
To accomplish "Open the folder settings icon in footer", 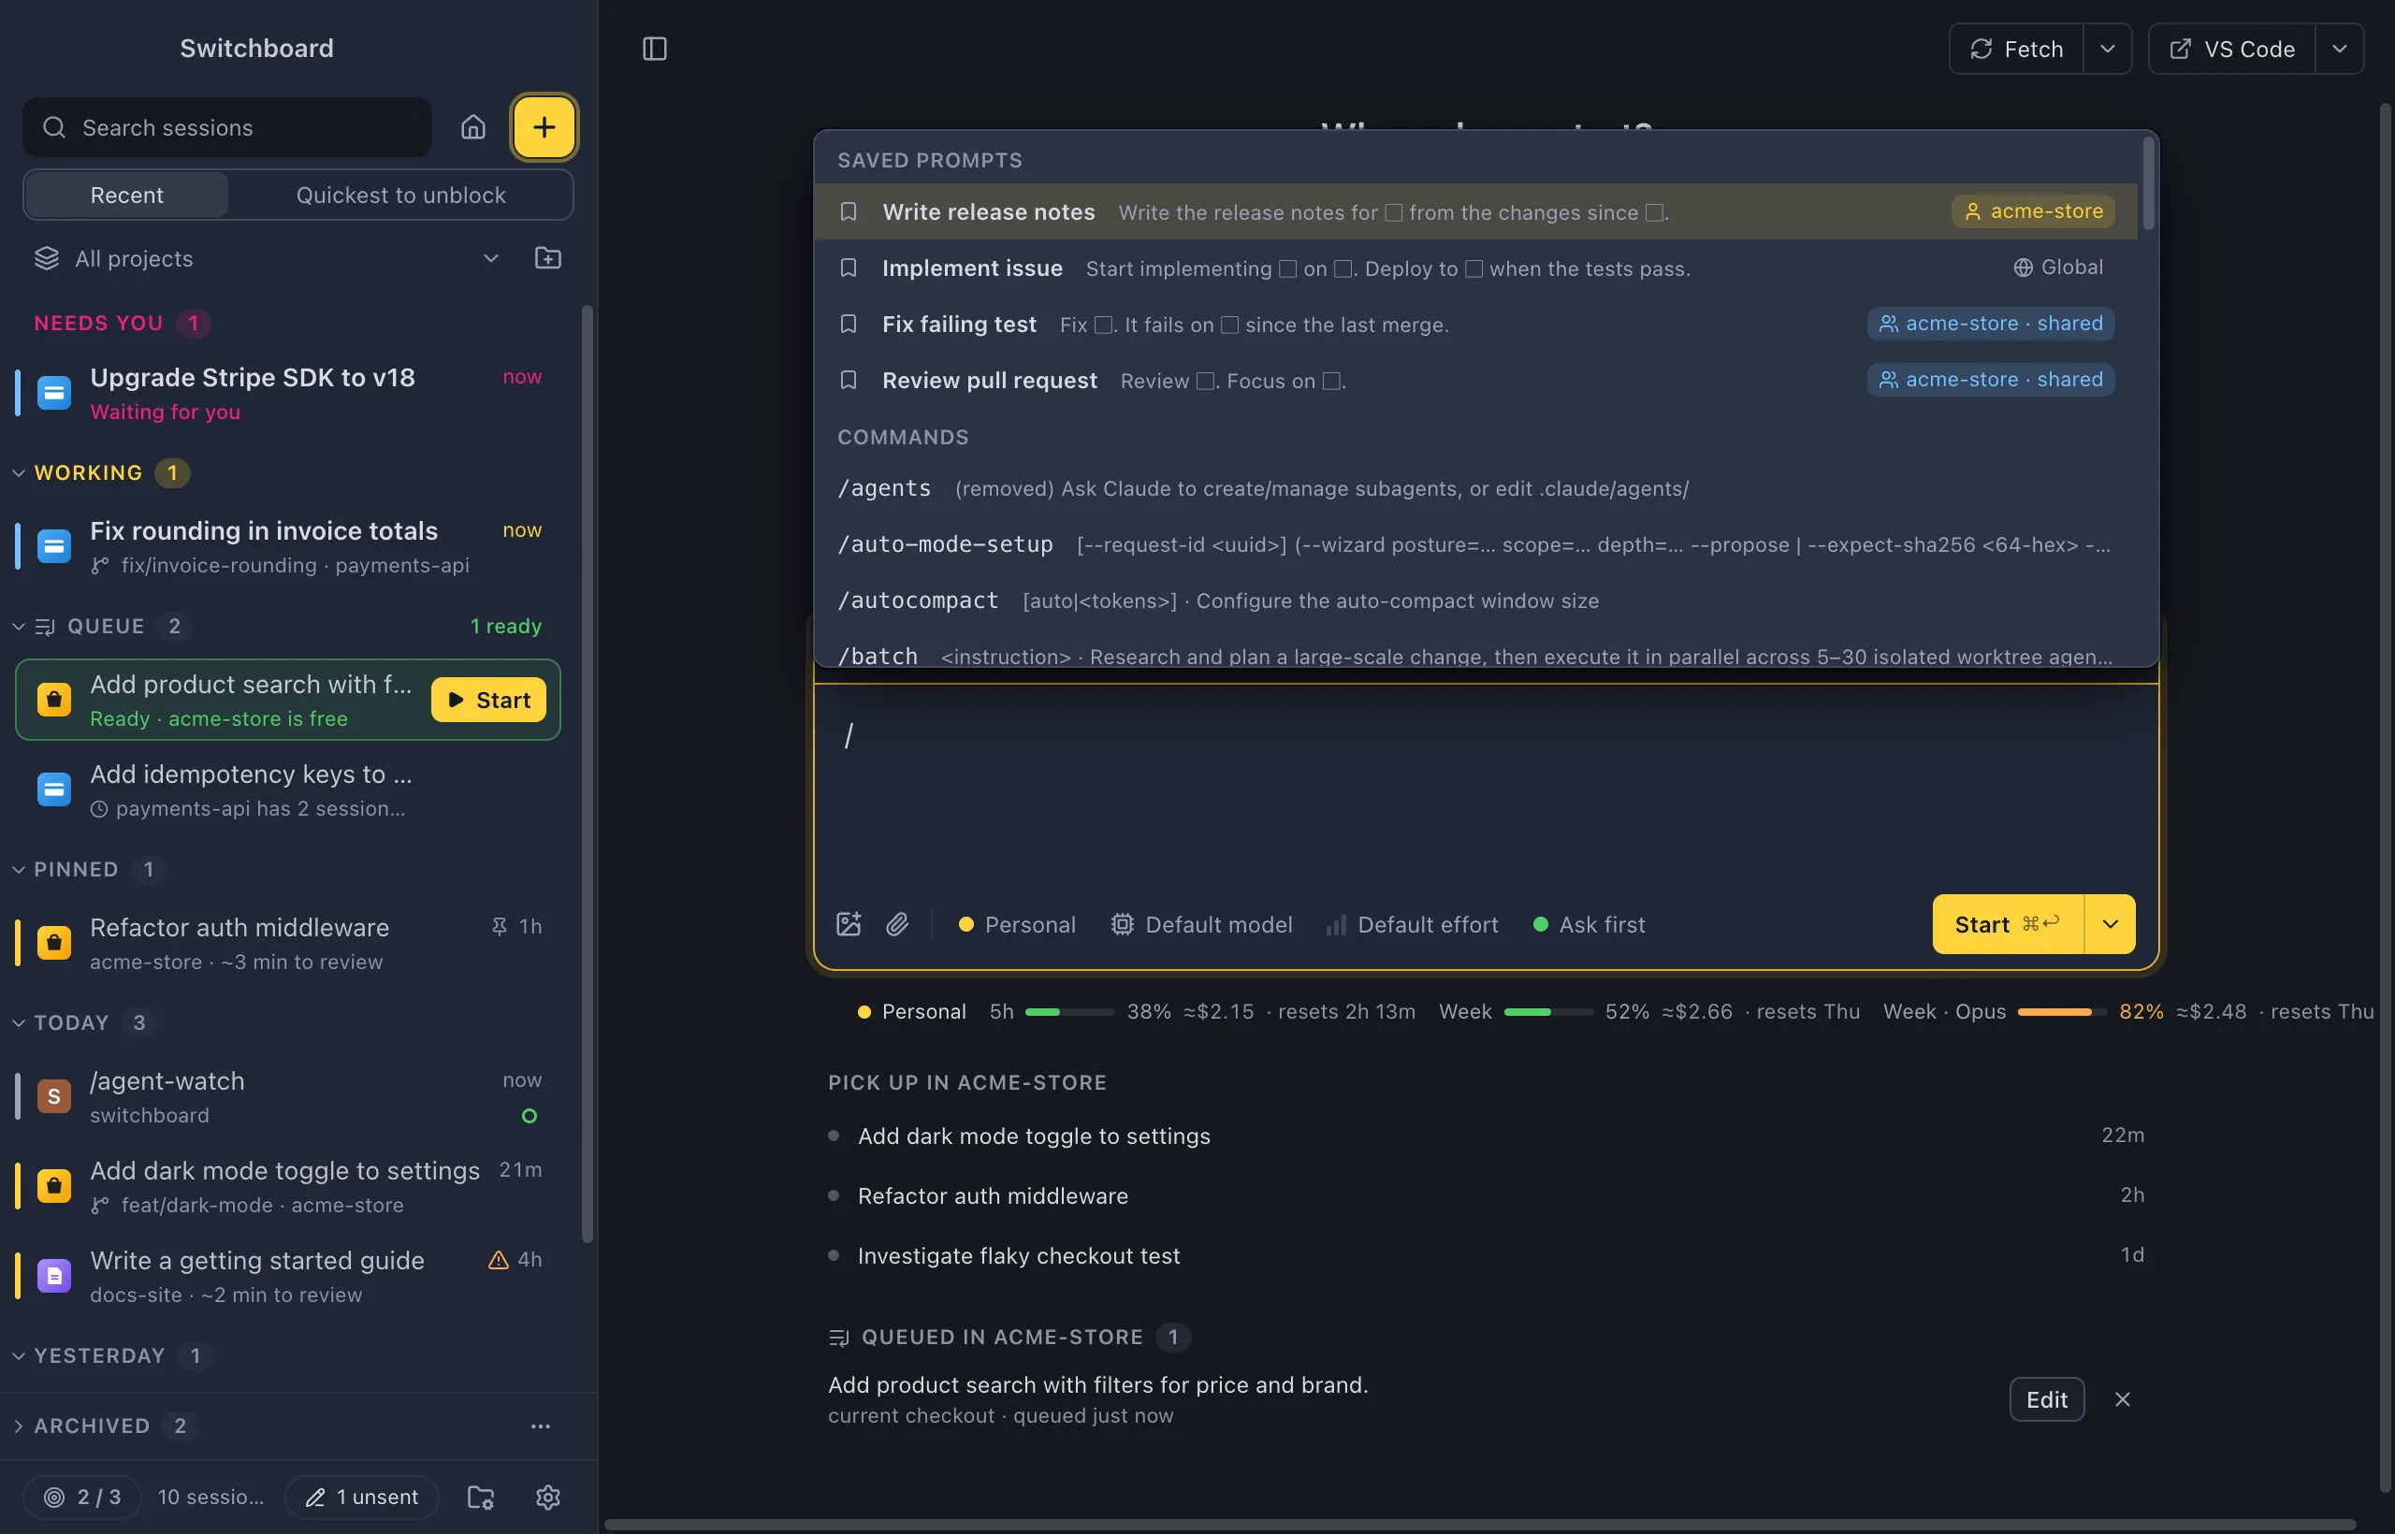I will pos(481,1497).
